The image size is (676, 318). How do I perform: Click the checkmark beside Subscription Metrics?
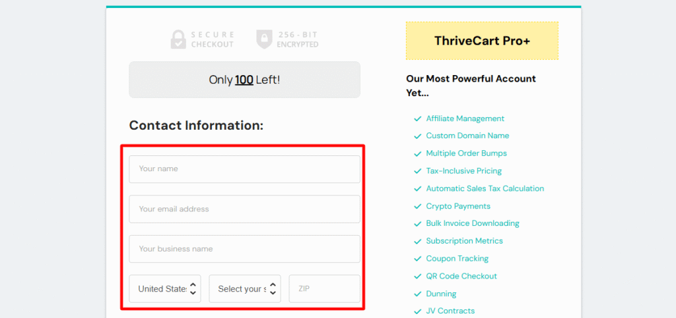(x=417, y=242)
